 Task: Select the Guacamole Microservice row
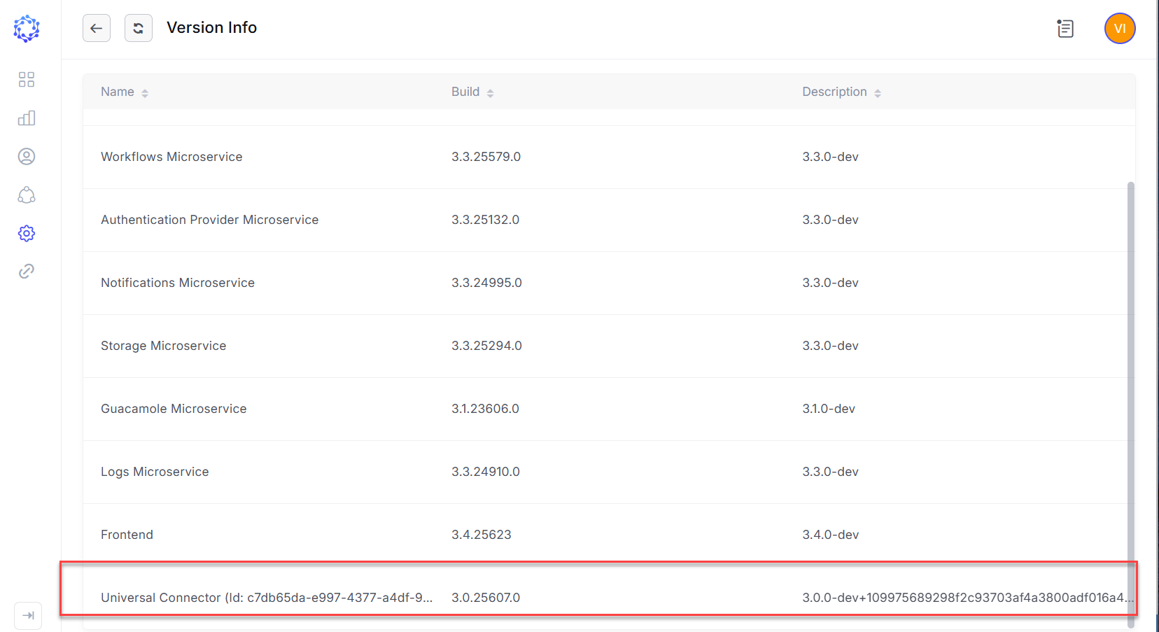pyautogui.click(x=174, y=409)
